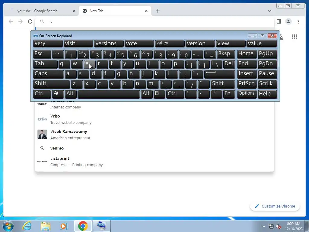Toggle the Insert key
309x232 pixels.
[x=247, y=74]
